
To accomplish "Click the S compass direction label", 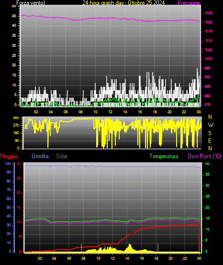I will coord(210,133).
